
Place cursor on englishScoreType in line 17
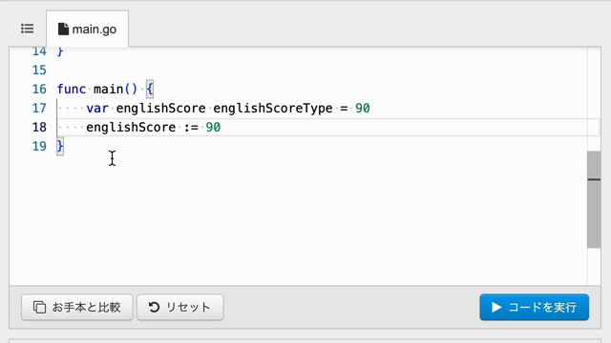[273, 108]
